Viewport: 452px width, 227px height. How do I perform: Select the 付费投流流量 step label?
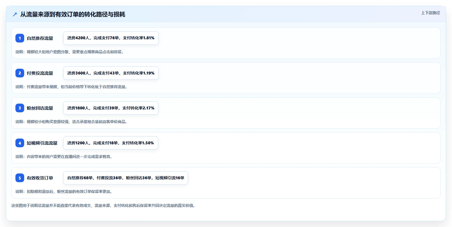(x=40, y=73)
